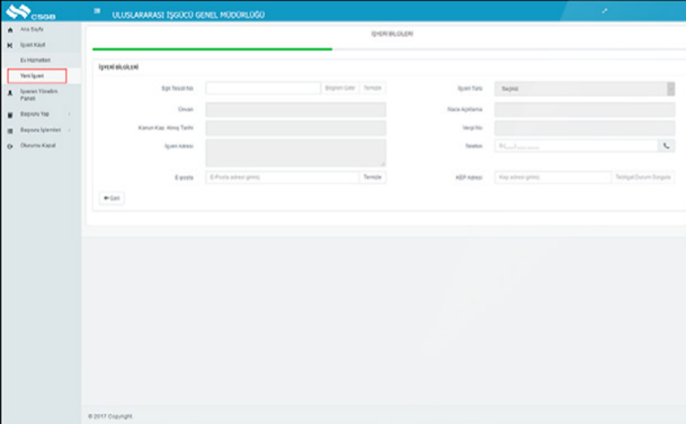Collapse the İşyeri Kayıt menu section
686x424 pixels.
click(x=32, y=44)
